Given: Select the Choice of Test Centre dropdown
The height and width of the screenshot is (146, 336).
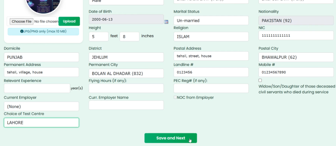Looking at the screenshot, I should click(x=41, y=122).
